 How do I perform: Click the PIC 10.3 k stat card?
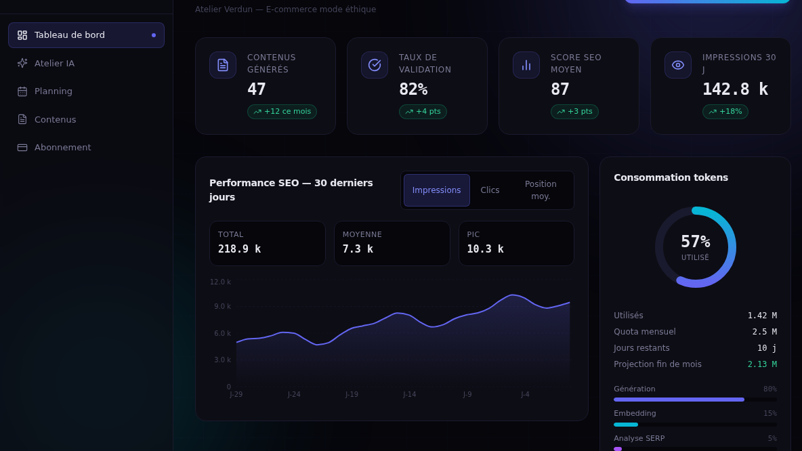(517, 243)
